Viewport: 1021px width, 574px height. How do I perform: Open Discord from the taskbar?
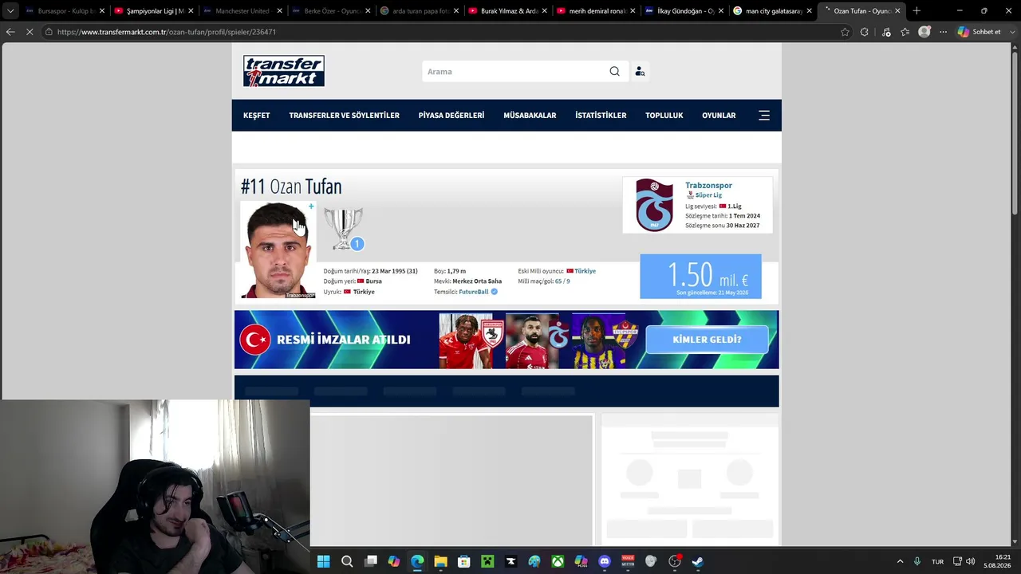click(x=605, y=561)
